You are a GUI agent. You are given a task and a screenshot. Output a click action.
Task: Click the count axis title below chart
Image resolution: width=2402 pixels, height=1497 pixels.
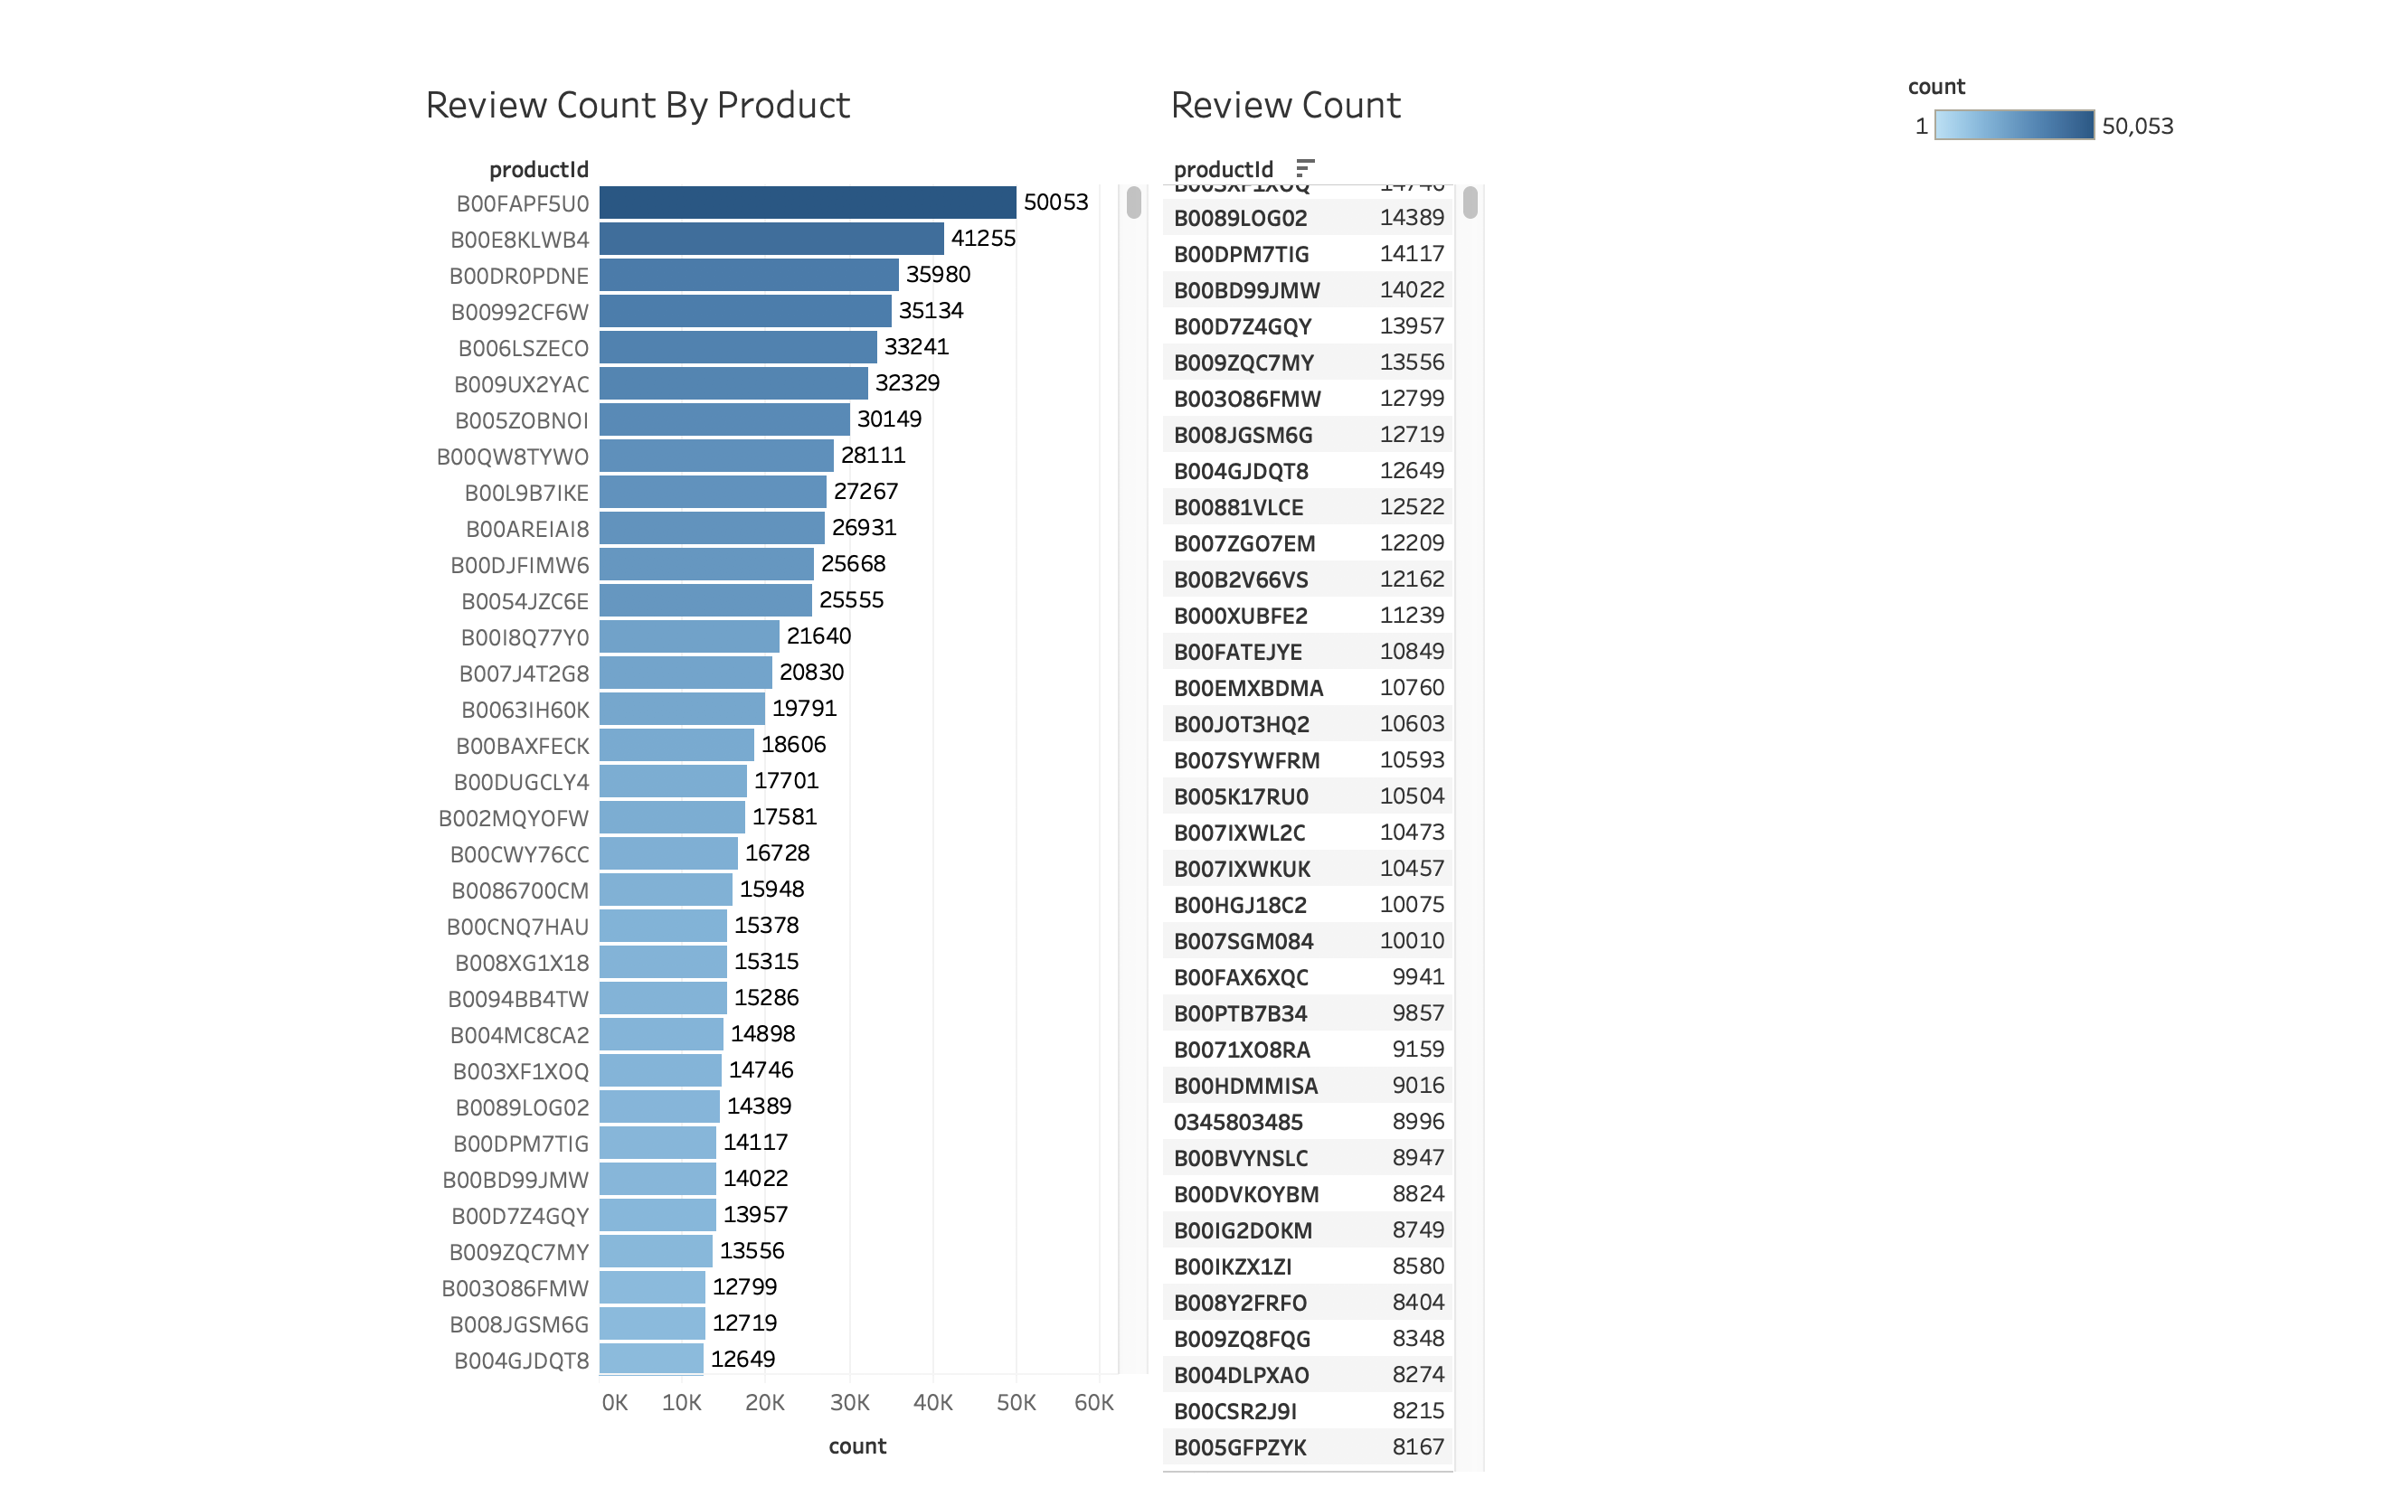pyautogui.click(x=857, y=1445)
